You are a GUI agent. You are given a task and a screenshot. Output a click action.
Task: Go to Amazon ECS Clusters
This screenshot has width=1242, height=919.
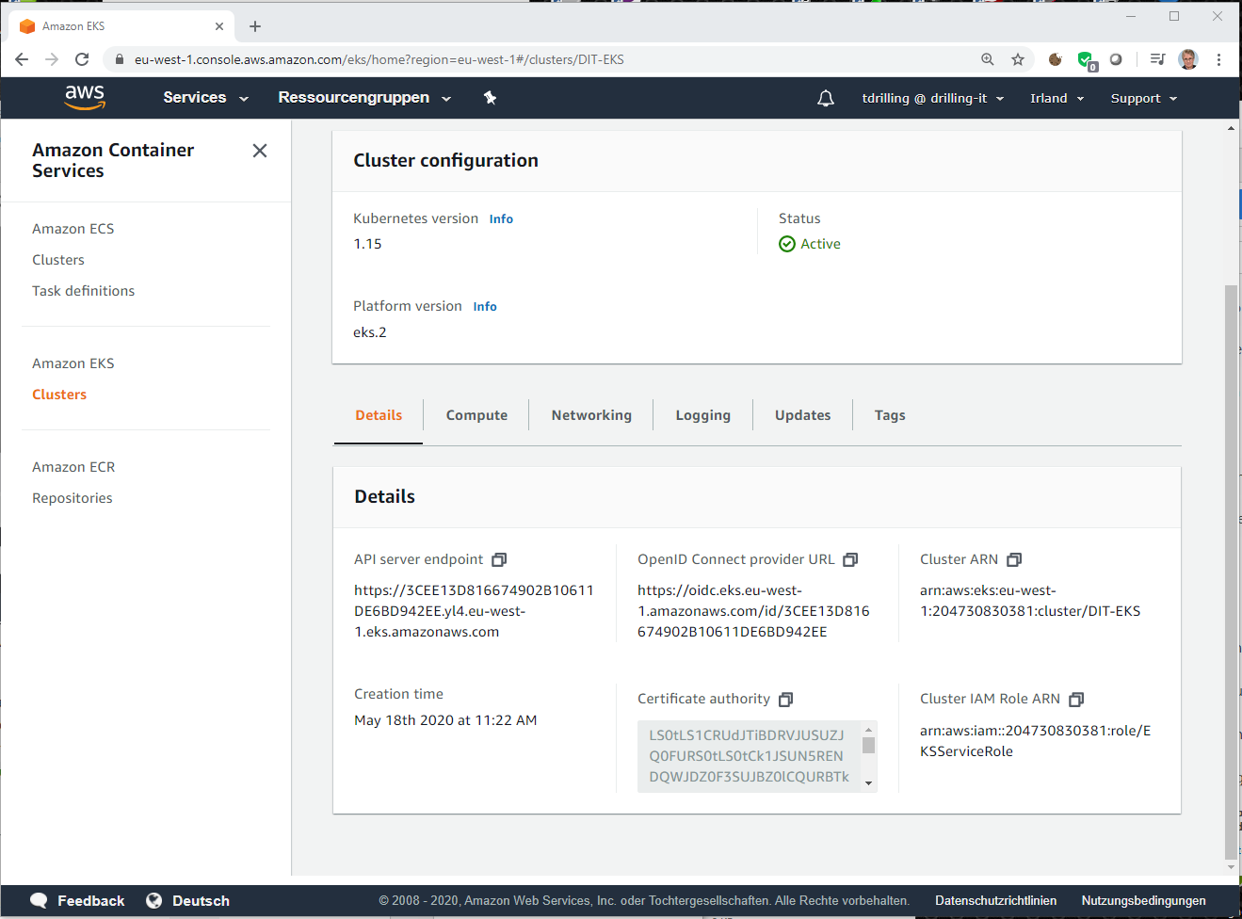[58, 260]
